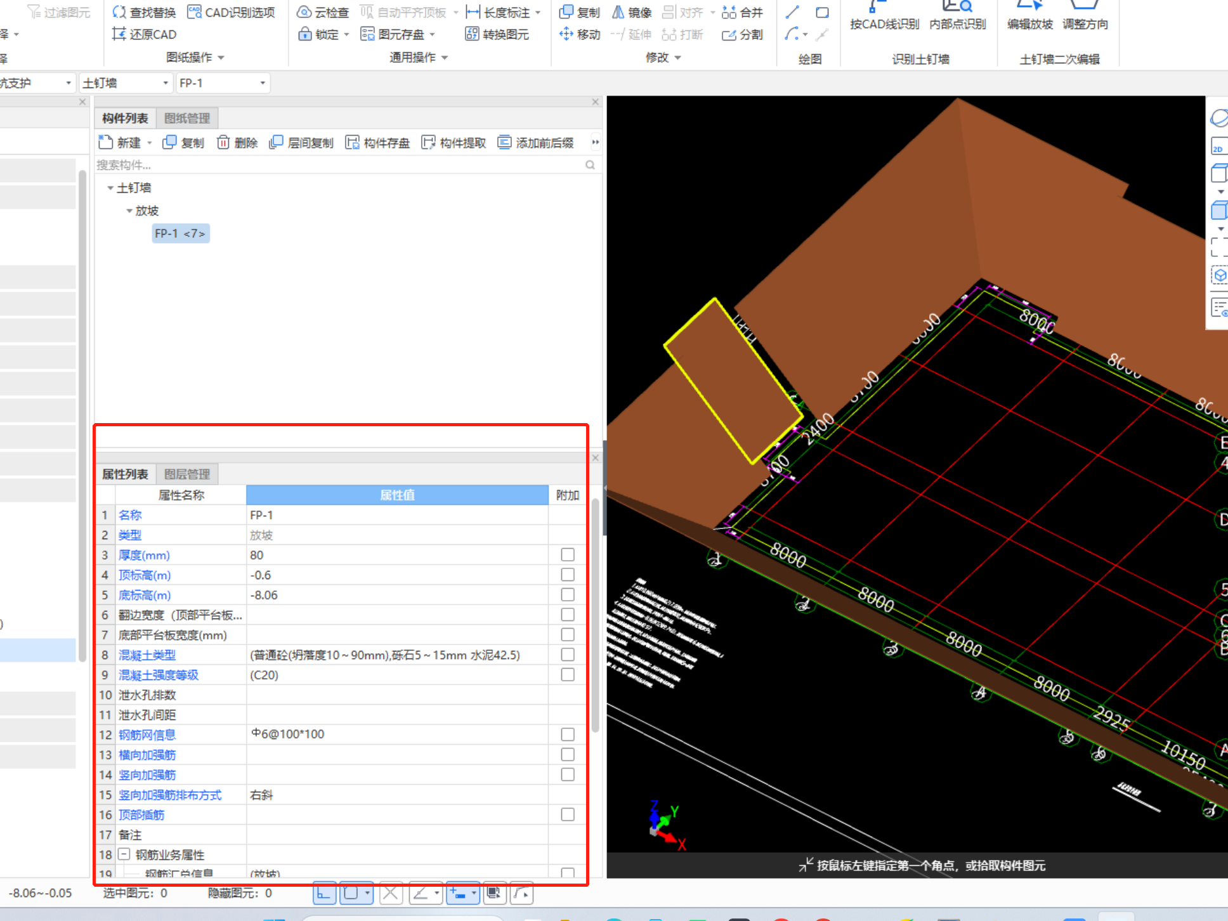
Task: Select the rectangle drawing tool
Action: coord(823,12)
